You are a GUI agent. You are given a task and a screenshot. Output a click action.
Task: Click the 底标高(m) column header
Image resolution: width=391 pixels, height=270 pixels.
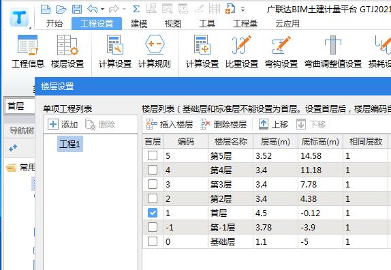point(320,142)
